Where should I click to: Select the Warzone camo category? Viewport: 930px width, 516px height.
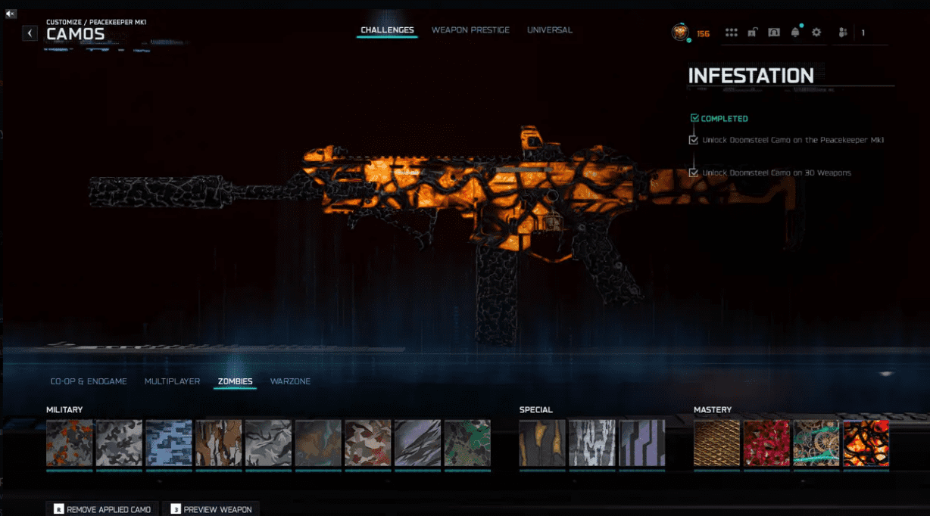(290, 381)
